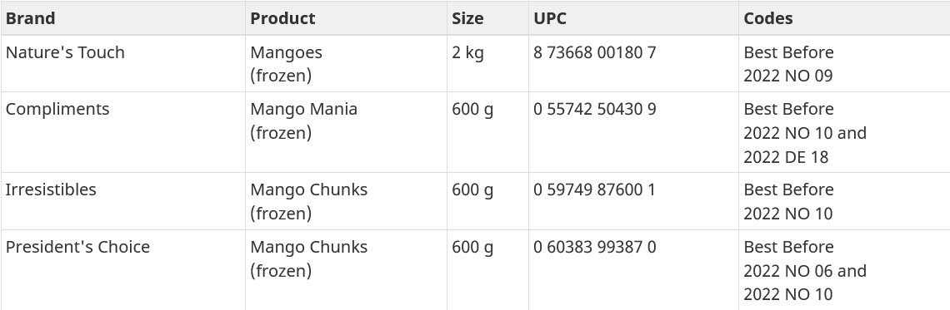Click UPC 8 73668 00180 7
950x310 pixels.
[x=594, y=52]
